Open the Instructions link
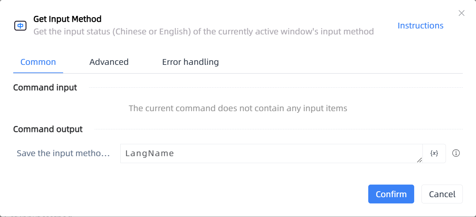The width and height of the screenshot is (476, 217). 420,25
